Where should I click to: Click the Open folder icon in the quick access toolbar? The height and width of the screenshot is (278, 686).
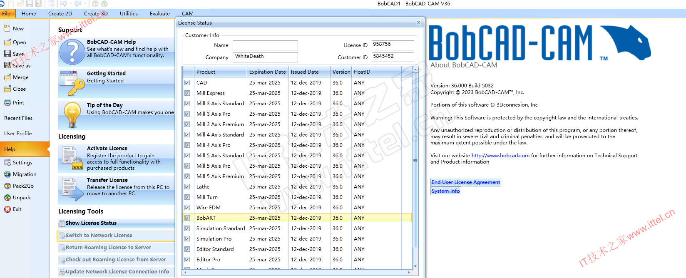(x=21, y=4)
